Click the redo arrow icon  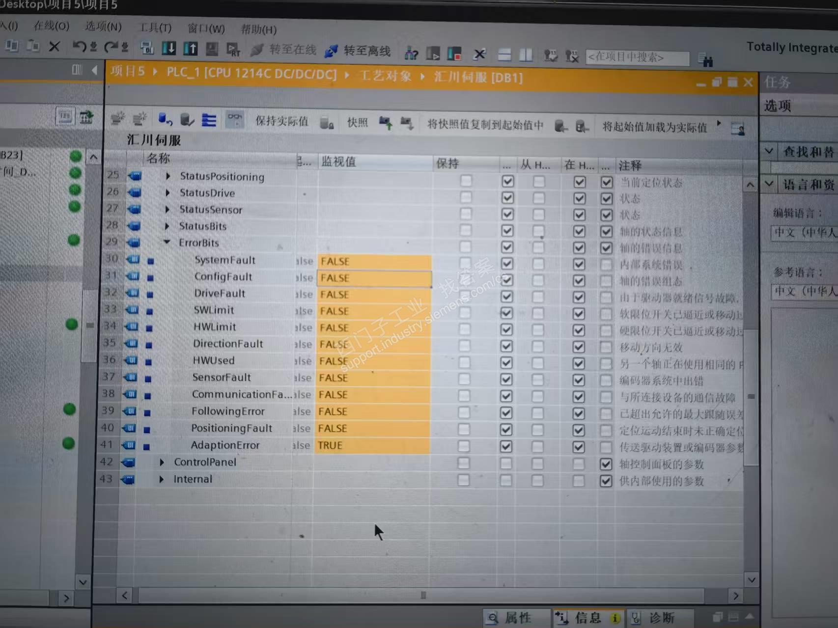[111, 47]
